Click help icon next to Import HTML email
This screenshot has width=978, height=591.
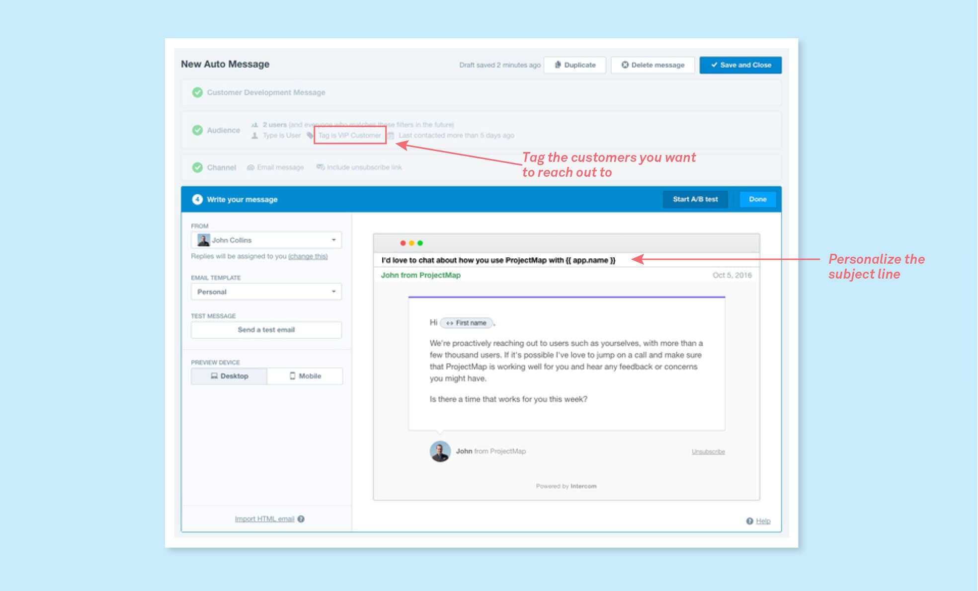301,519
